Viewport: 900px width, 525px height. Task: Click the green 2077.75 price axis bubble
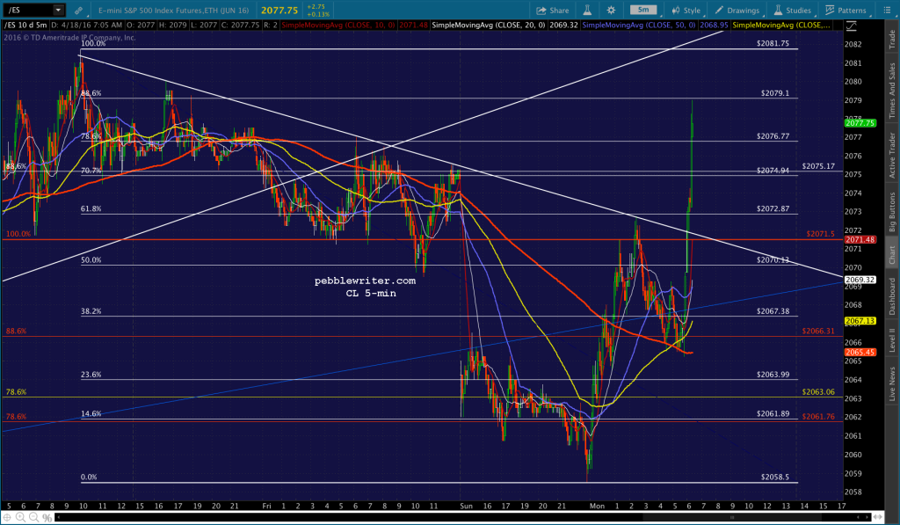click(860, 123)
